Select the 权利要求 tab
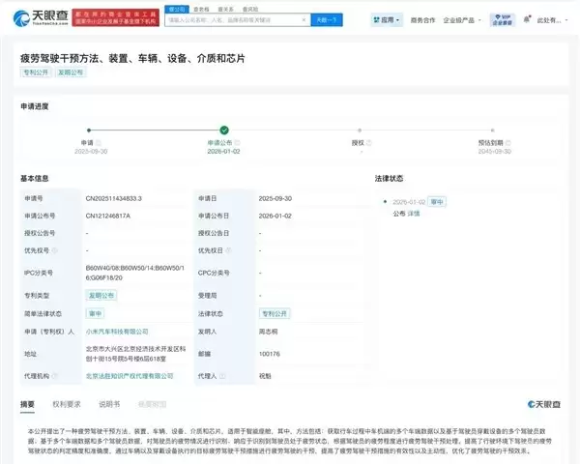 pos(67,403)
